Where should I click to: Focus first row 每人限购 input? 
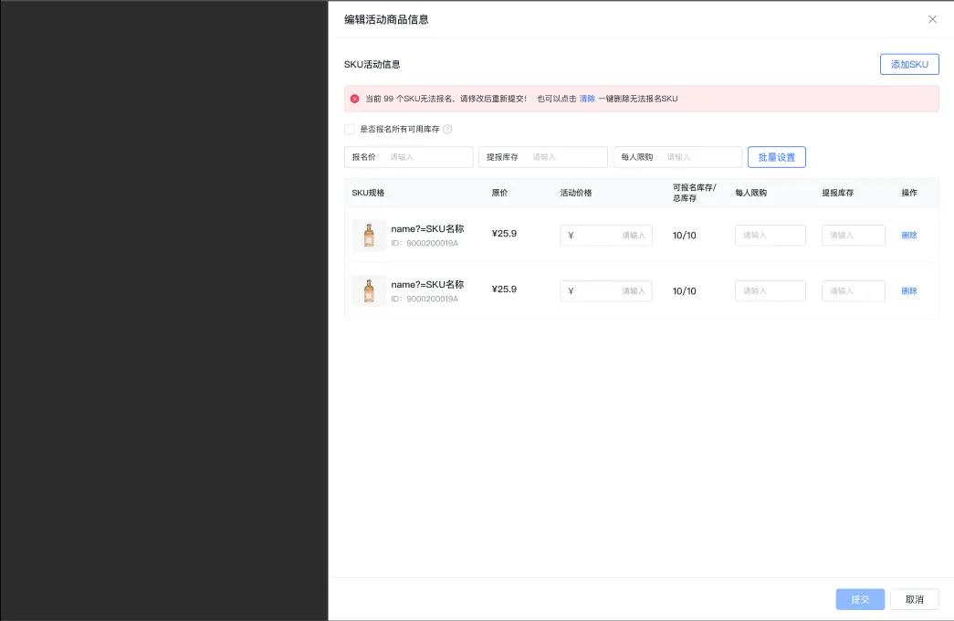pyautogui.click(x=770, y=235)
